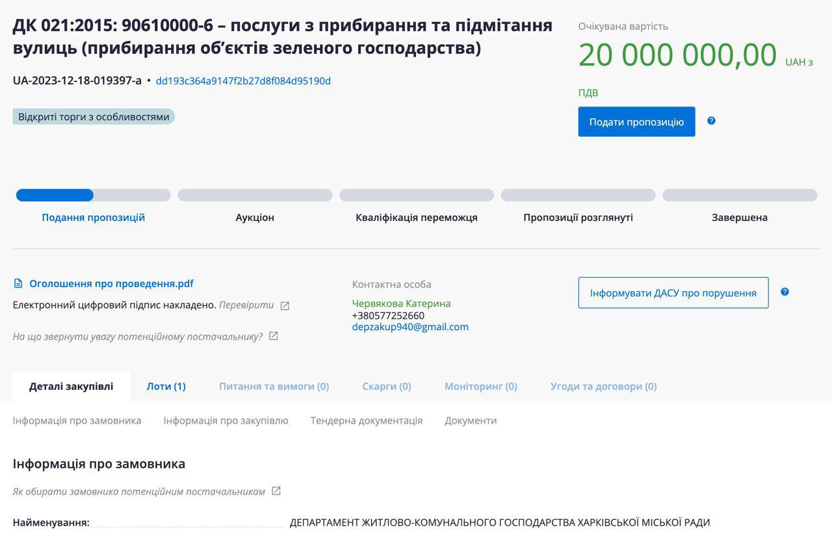
Task: Jump to Тендерна документація section
Action: [367, 420]
